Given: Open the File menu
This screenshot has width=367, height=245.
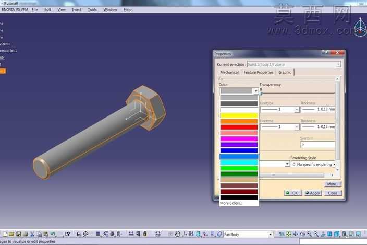Looking at the screenshot, I should (35, 9).
